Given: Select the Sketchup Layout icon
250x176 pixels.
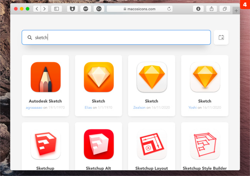Looking at the screenshot, I should 152,144.
